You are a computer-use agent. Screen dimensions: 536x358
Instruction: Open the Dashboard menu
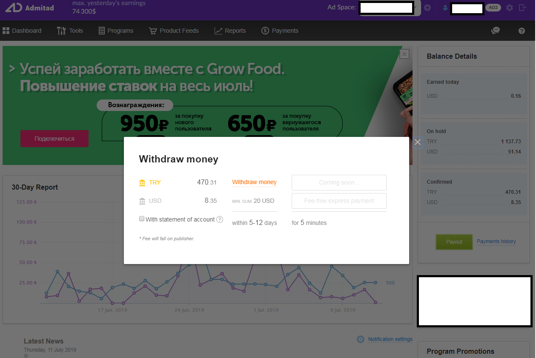[22, 31]
